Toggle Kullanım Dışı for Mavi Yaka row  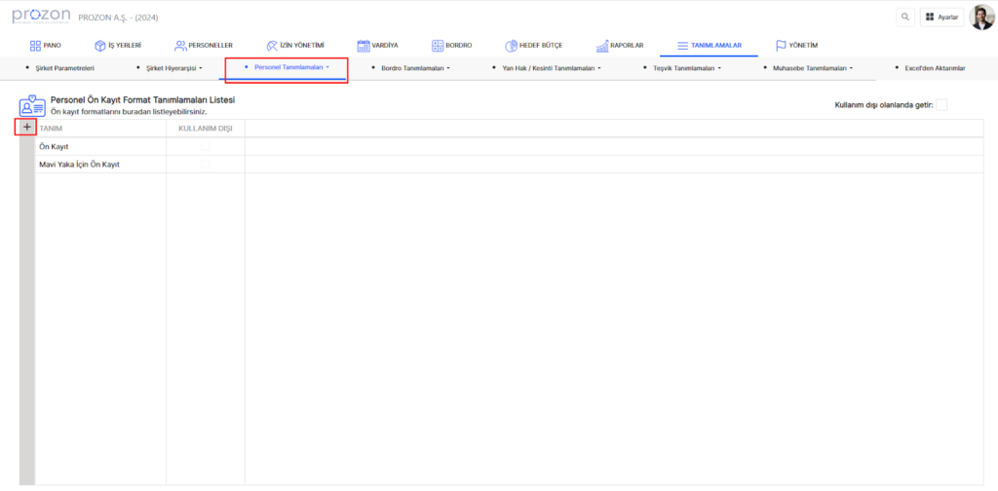coord(205,165)
